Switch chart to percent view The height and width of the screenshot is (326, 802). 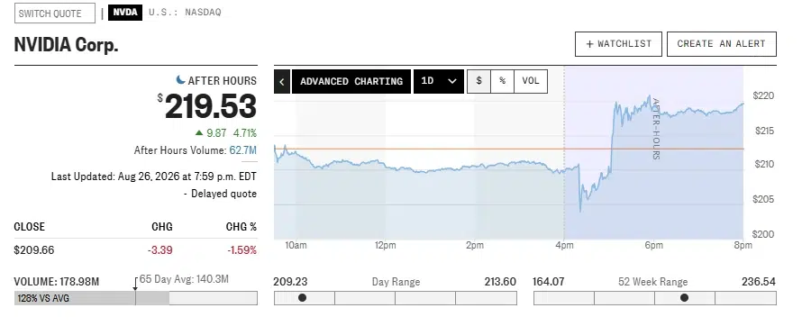coord(502,81)
